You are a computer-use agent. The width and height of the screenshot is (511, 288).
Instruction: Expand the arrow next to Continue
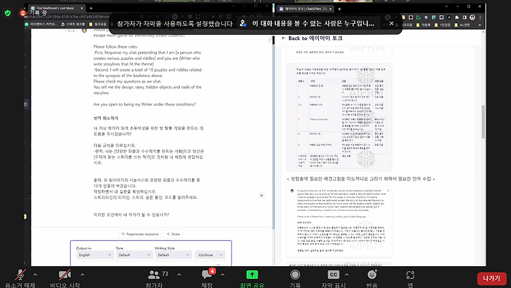pyautogui.click(x=221, y=255)
